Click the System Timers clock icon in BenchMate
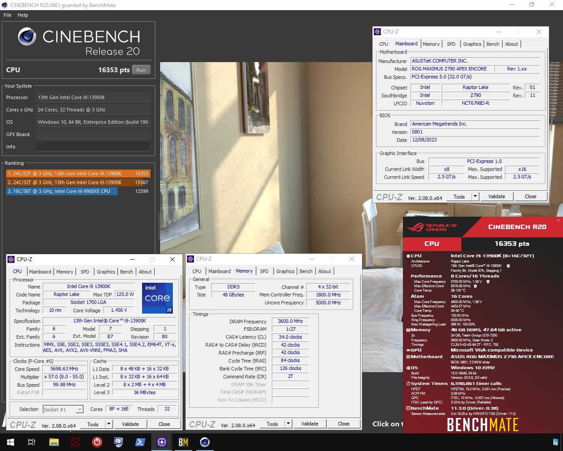Image resolution: width=563 pixels, height=451 pixels. click(x=408, y=384)
